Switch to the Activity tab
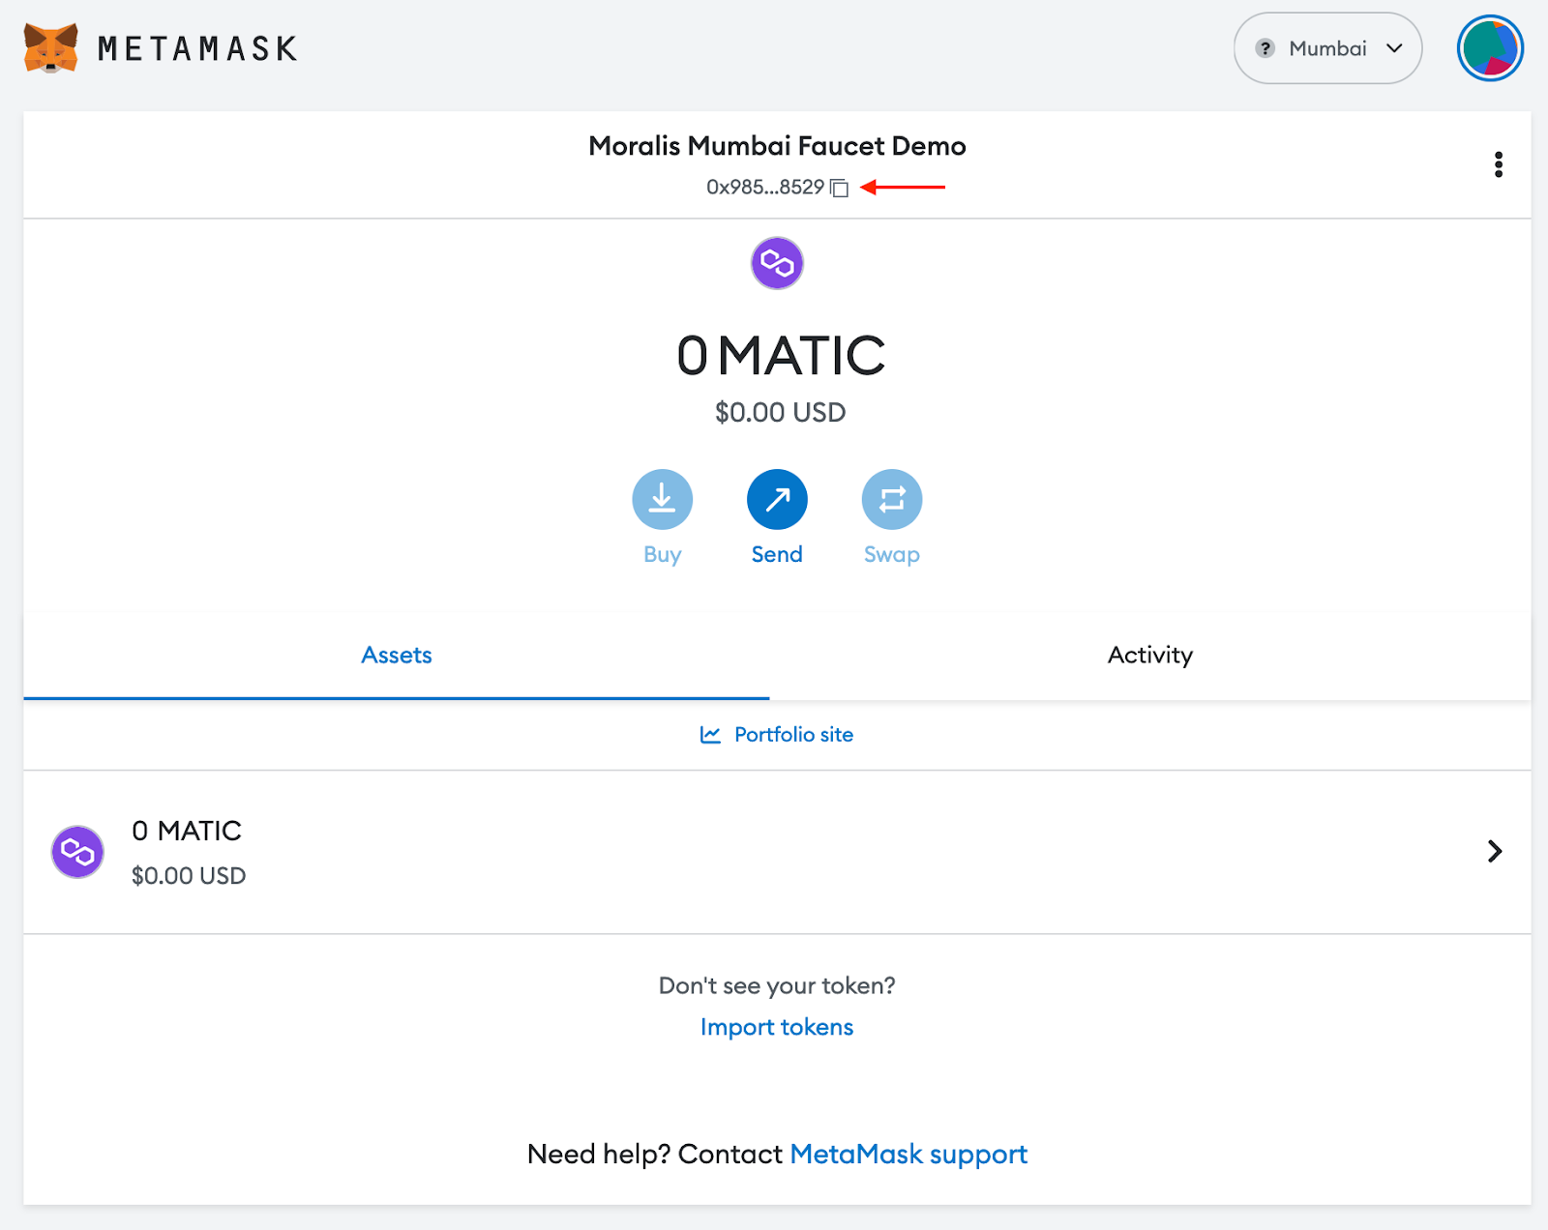Image resolution: width=1548 pixels, height=1230 pixels. coord(1150,655)
